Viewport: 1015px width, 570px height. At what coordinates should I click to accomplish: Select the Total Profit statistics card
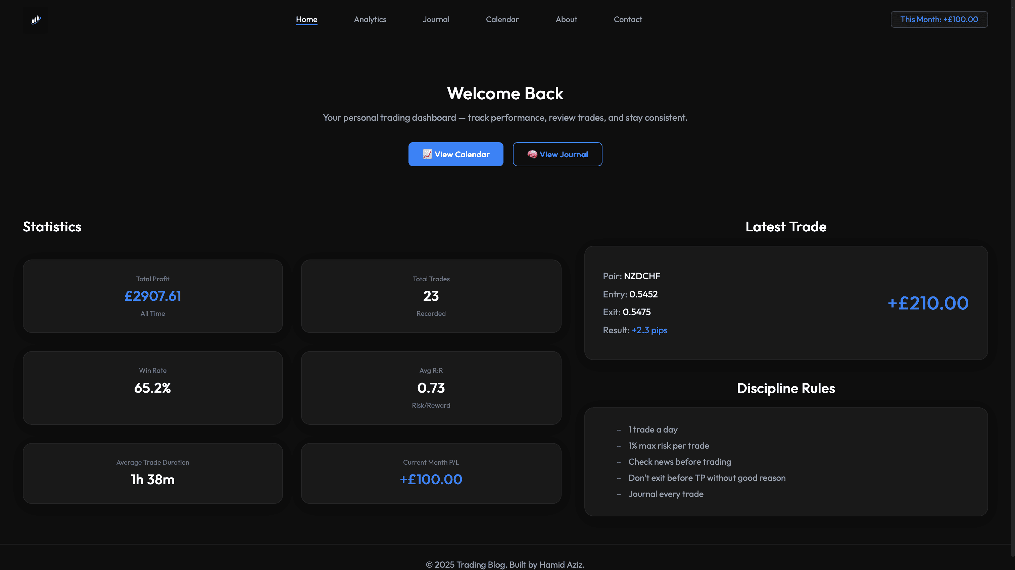(x=152, y=296)
